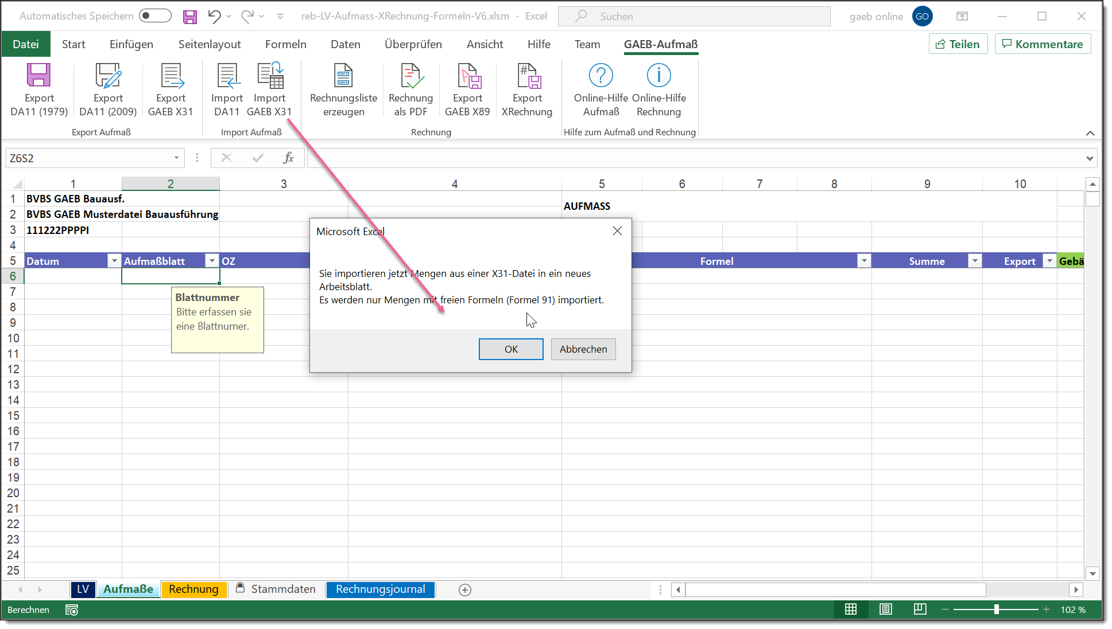This screenshot has height=629, width=1112.
Task: Switch to Rechnungsjournal sheet tab
Action: coord(380,589)
